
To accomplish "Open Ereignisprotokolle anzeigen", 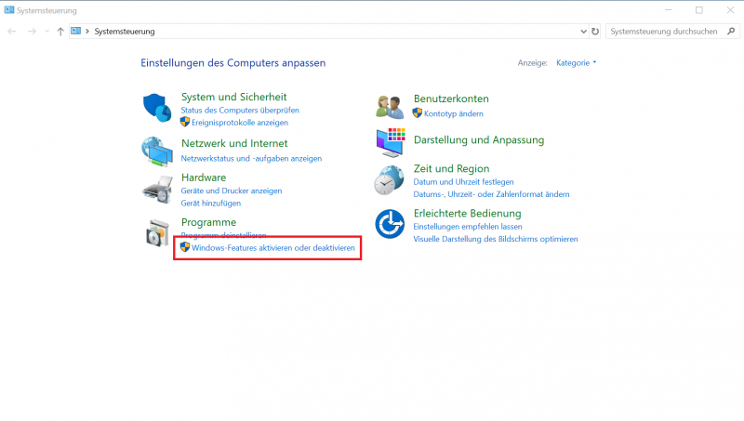I will [239, 122].
